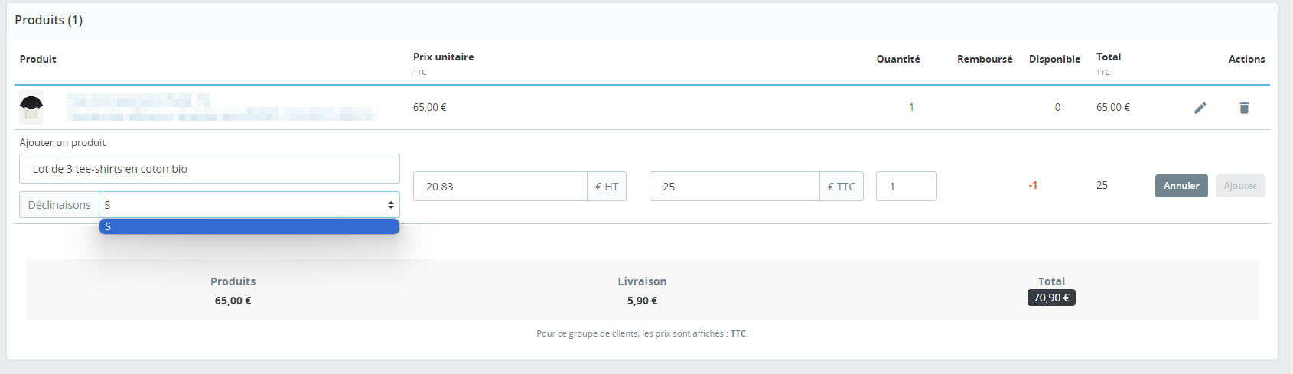The image size is (1293, 374).
Task: Click the Déclinaisons dropdown arrow
Action: (x=390, y=205)
